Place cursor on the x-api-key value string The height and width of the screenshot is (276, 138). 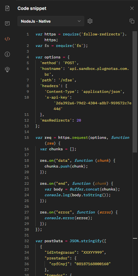(93, 106)
